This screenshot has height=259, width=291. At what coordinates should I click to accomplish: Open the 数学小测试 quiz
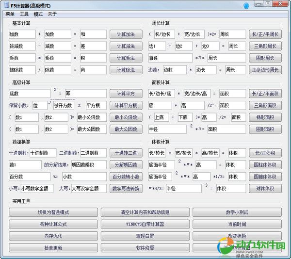coord(237,212)
